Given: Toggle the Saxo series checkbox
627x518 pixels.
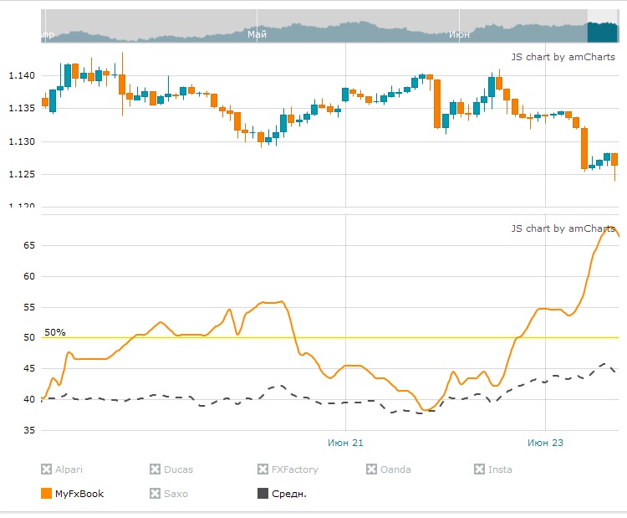Looking at the screenshot, I should (x=155, y=493).
